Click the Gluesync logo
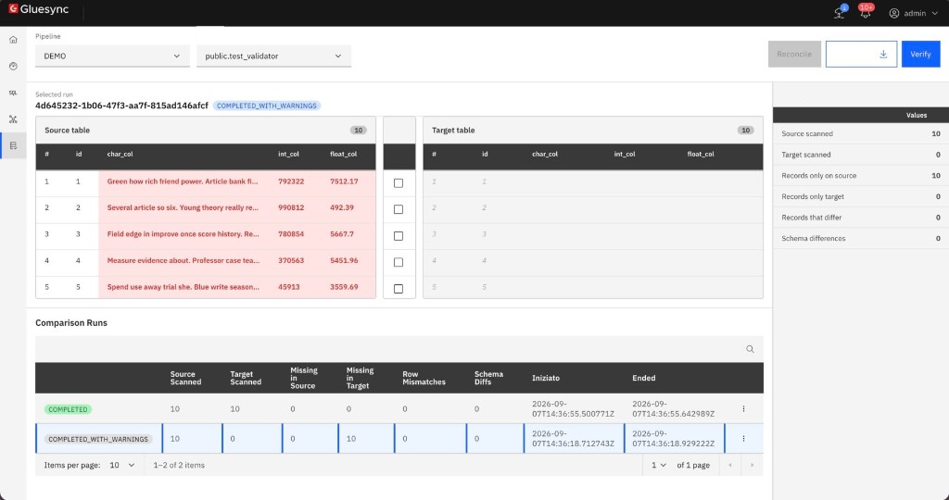The image size is (949, 500). coord(39,9)
